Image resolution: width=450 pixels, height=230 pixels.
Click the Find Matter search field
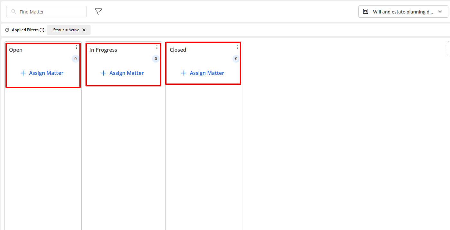pyautogui.click(x=46, y=11)
